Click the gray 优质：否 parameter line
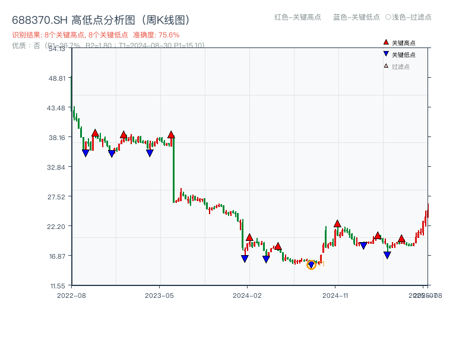Screen dimensions: 475x356 pos(108,45)
